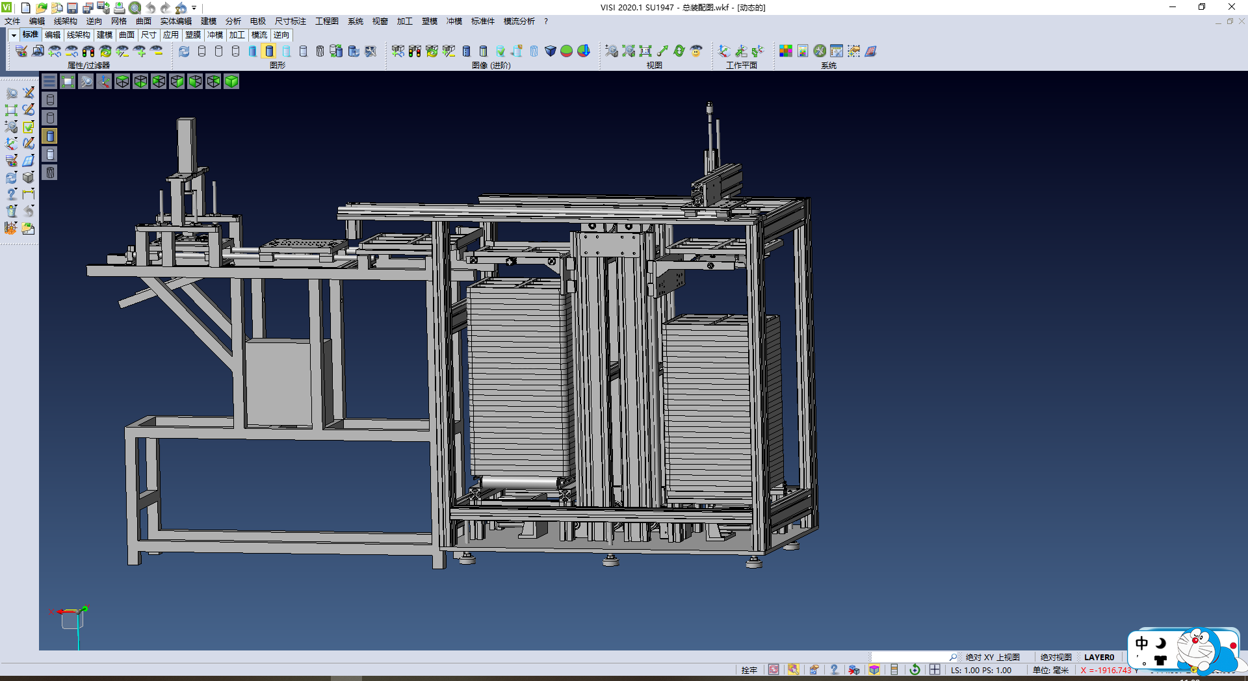Click the Save disk icon in title bar
This screenshot has width=1248, height=681.
click(72, 8)
